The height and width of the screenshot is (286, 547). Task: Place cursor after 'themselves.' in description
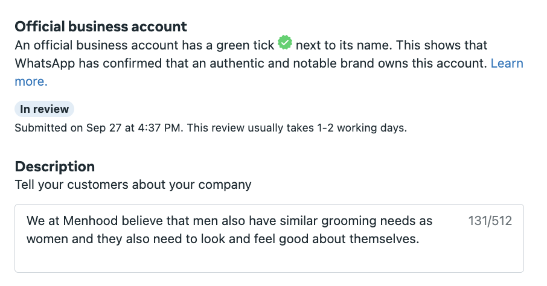point(420,239)
